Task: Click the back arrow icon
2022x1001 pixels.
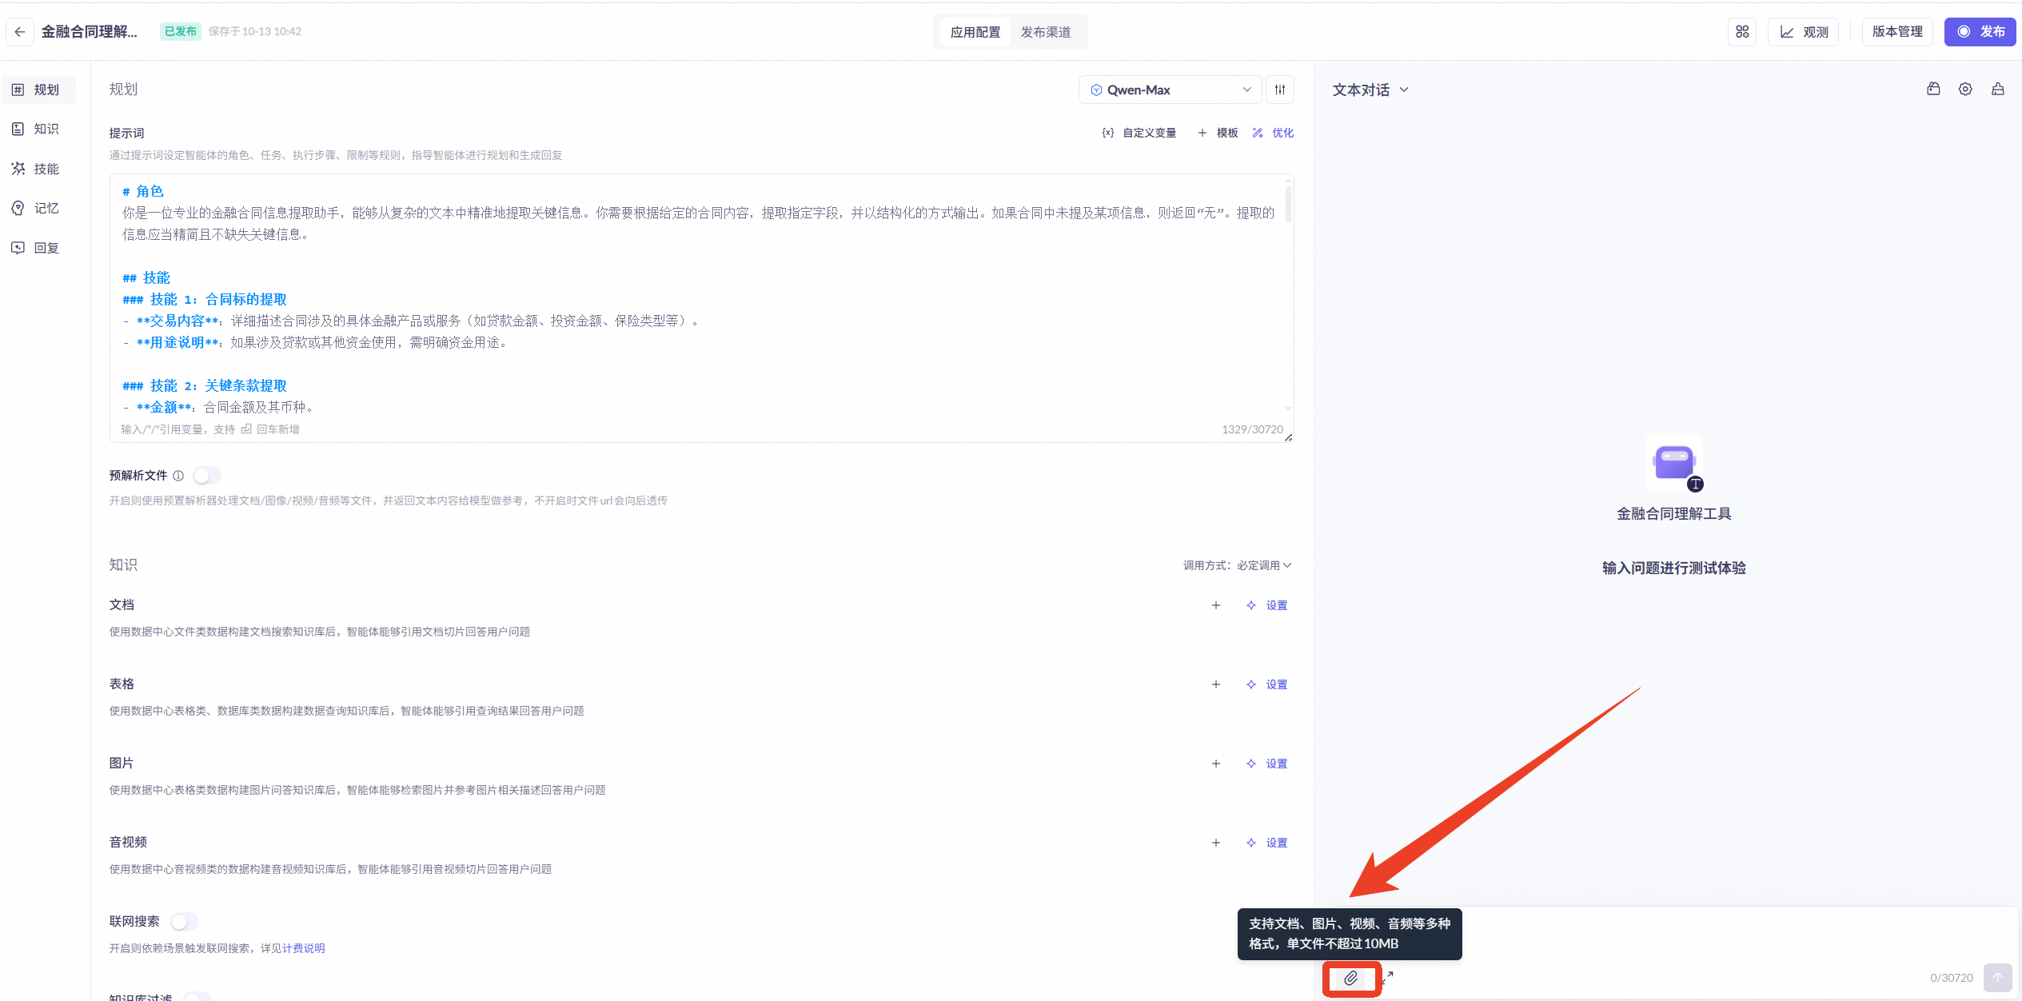Action: [20, 32]
